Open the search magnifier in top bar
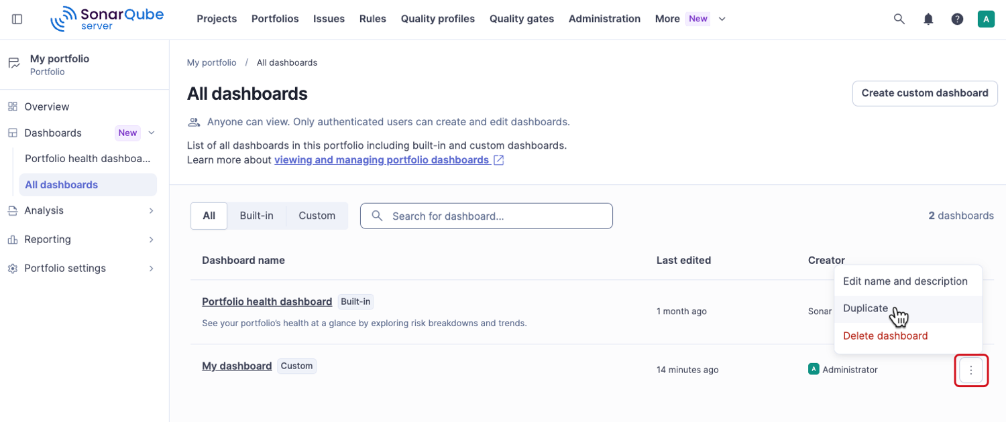This screenshot has height=422, width=1006. click(899, 19)
